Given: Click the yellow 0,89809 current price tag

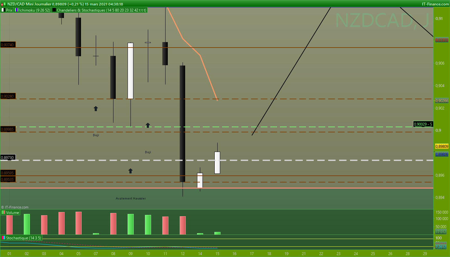Looking at the screenshot, I should point(441,146).
